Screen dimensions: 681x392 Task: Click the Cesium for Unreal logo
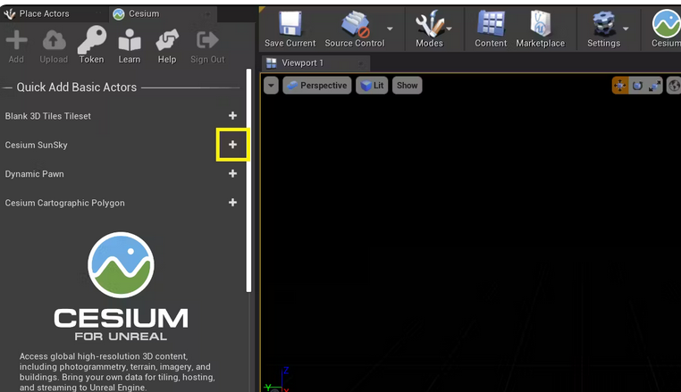point(121,287)
